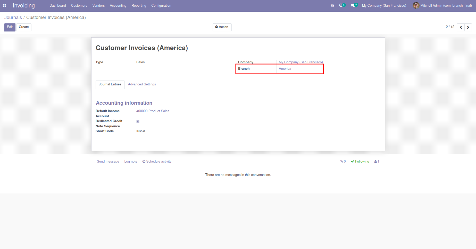Open company switcher My Company (San Francisco)
Image resolution: width=476 pixels, height=249 pixels.
384,5
